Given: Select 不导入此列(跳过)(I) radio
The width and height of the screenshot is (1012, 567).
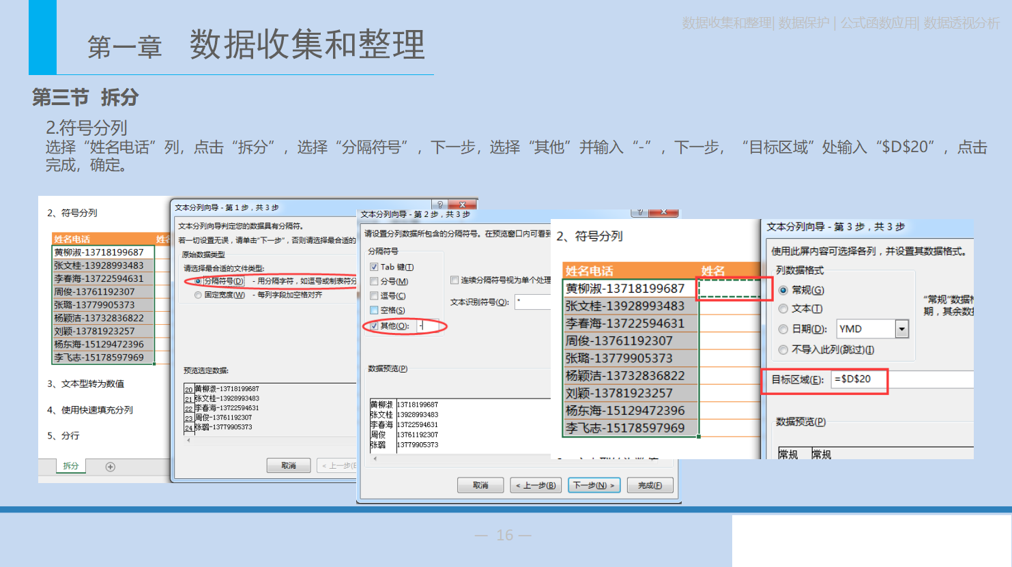Looking at the screenshot, I should [x=783, y=349].
